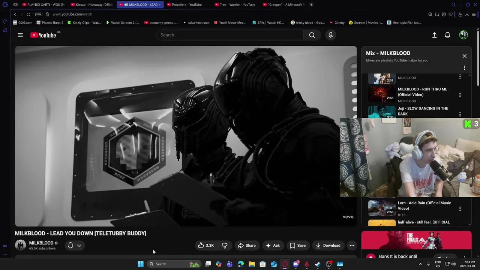Image resolution: width=480 pixels, height=270 pixels.
Task: Go back in browser history
Action: 15,14
